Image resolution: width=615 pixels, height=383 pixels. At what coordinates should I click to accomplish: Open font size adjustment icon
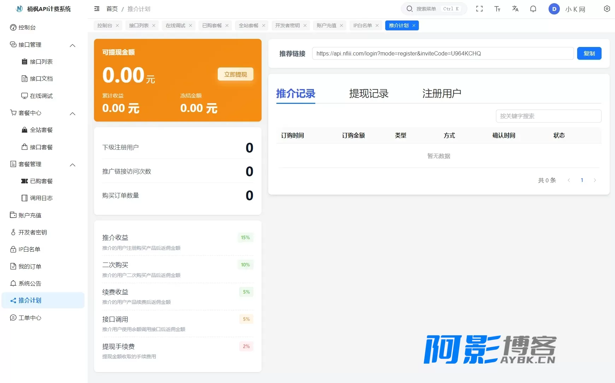[497, 9]
